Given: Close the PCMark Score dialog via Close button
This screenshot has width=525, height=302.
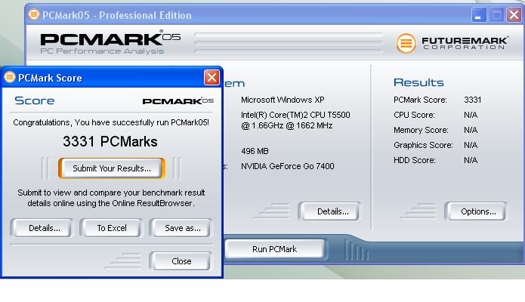Looking at the screenshot, I should (x=181, y=260).
